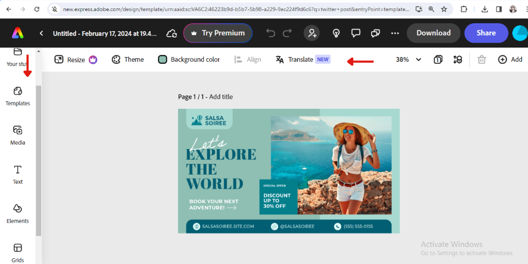Open Background color swatch

click(x=189, y=60)
